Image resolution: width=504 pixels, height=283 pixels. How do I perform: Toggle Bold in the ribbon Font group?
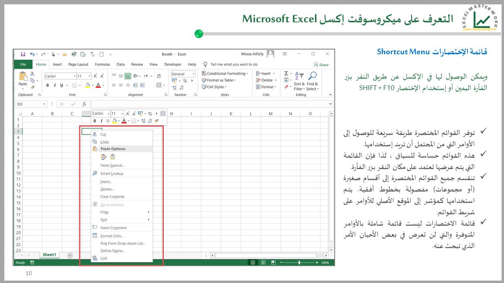pyautogui.click(x=48, y=85)
